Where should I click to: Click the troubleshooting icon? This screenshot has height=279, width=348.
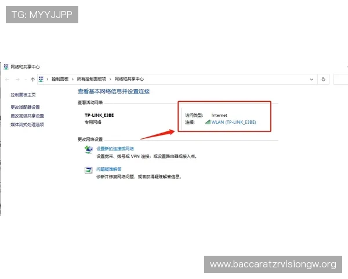(89, 170)
